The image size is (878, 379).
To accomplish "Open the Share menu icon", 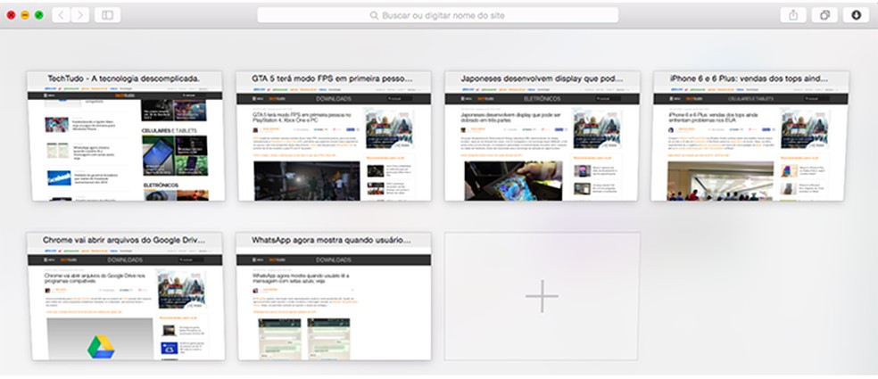I will [793, 15].
